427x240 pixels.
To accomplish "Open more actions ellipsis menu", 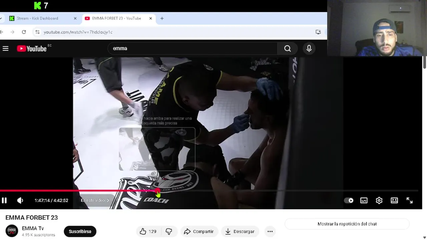I will pyautogui.click(x=270, y=231).
